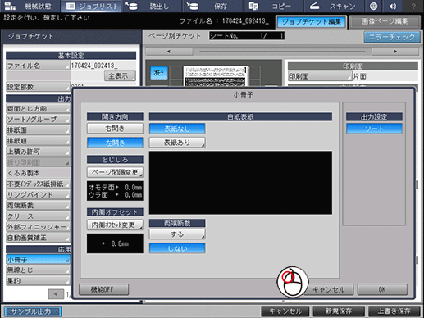The image size is (424, 318).
Task: Open the 設定部数 setting
Action: click(38, 87)
